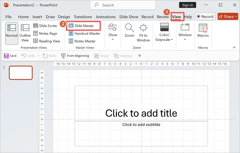Image resolution: width=240 pixels, height=153 pixels.
Task: Open the Animations tab
Action: 106,17
